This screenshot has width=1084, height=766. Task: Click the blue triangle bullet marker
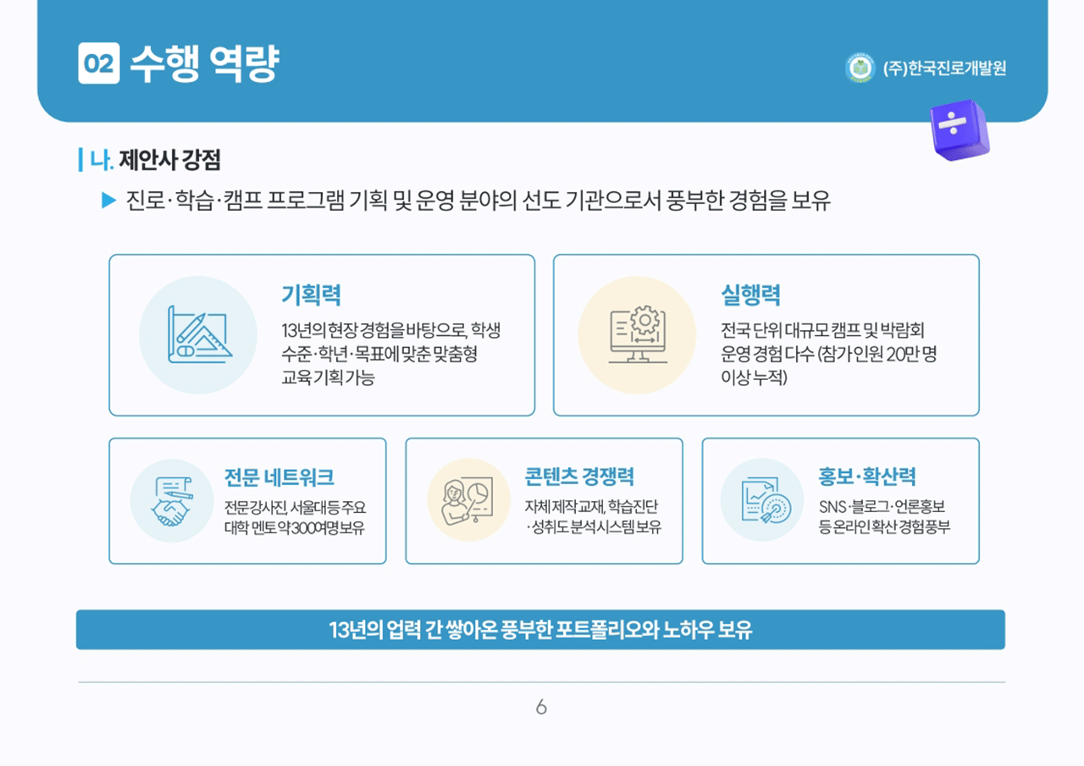108,201
